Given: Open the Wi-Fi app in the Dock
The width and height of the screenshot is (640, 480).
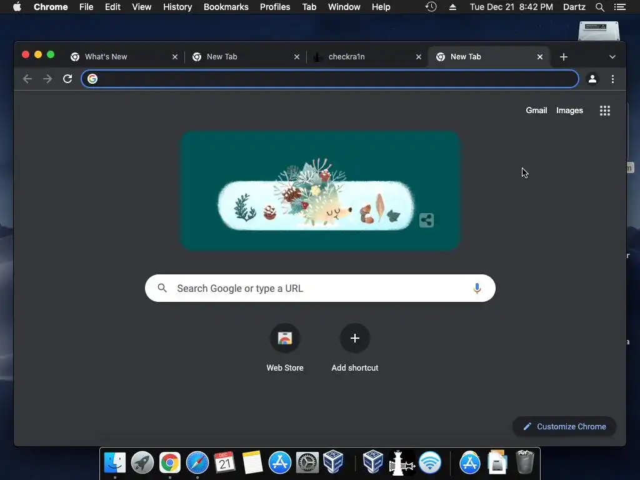Looking at the screenshot, I should [x=430, y=462].
